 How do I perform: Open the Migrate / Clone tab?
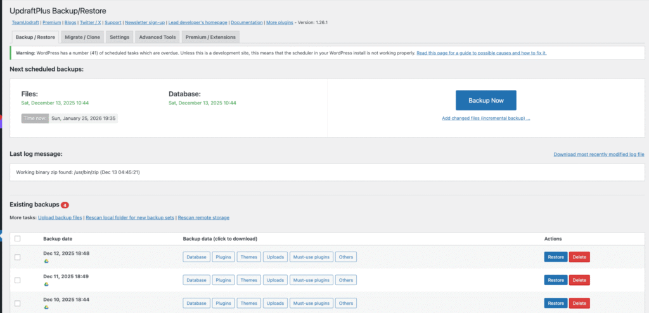[82, 37]
